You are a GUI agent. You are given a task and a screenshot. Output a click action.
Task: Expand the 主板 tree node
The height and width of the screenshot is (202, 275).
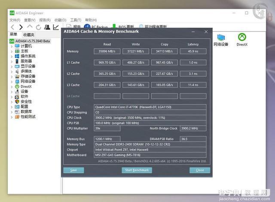(12, 51)
